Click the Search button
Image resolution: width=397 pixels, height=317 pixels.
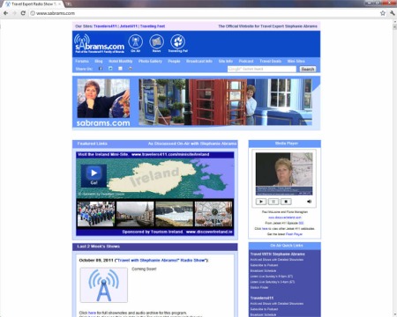pyautogui.click(x=308, y=69)
